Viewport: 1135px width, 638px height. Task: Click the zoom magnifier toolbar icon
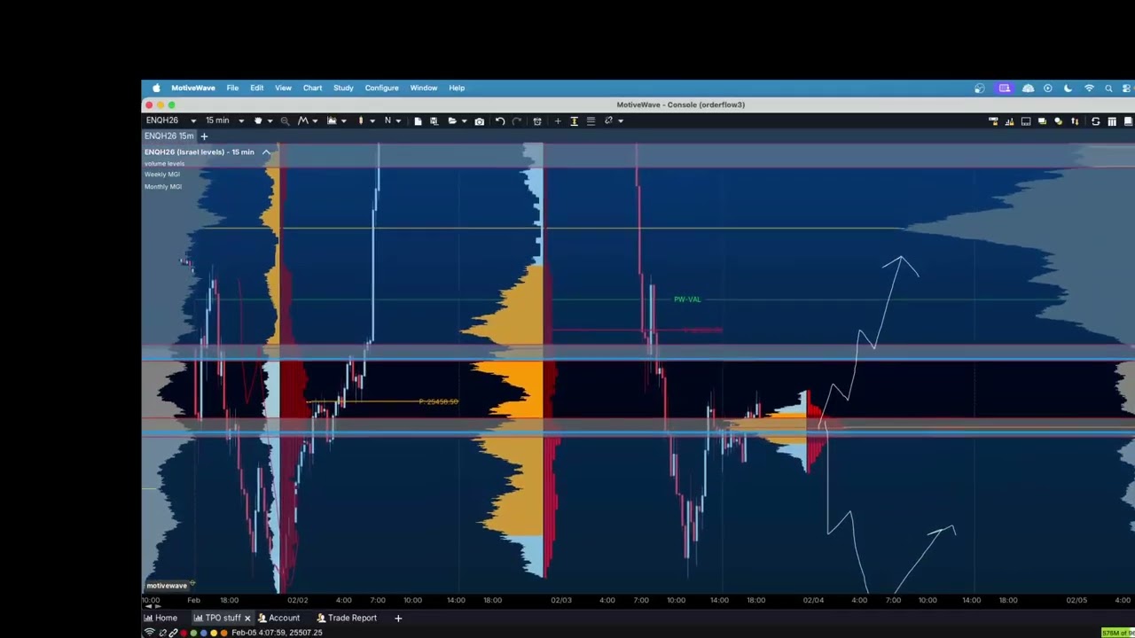285,121
